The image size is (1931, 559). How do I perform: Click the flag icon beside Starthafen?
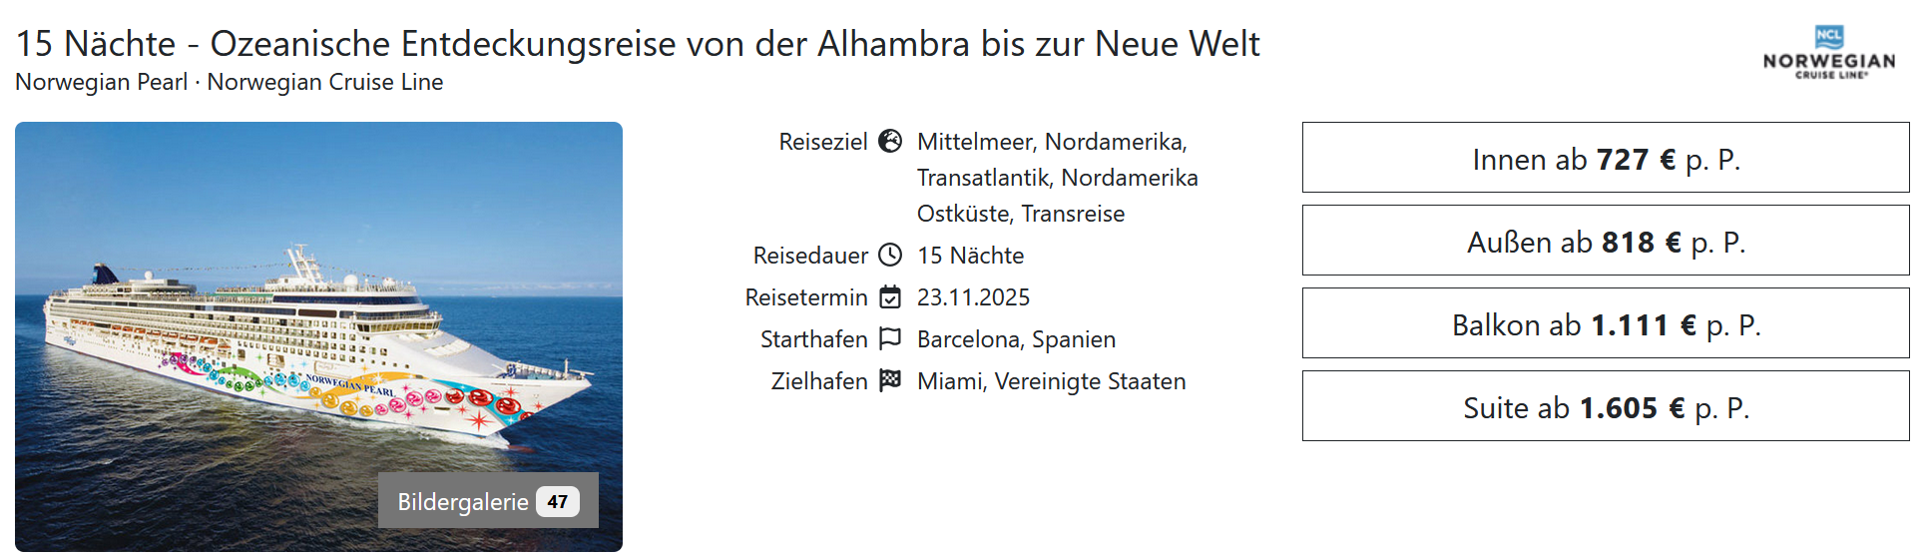tap(890, 339)
